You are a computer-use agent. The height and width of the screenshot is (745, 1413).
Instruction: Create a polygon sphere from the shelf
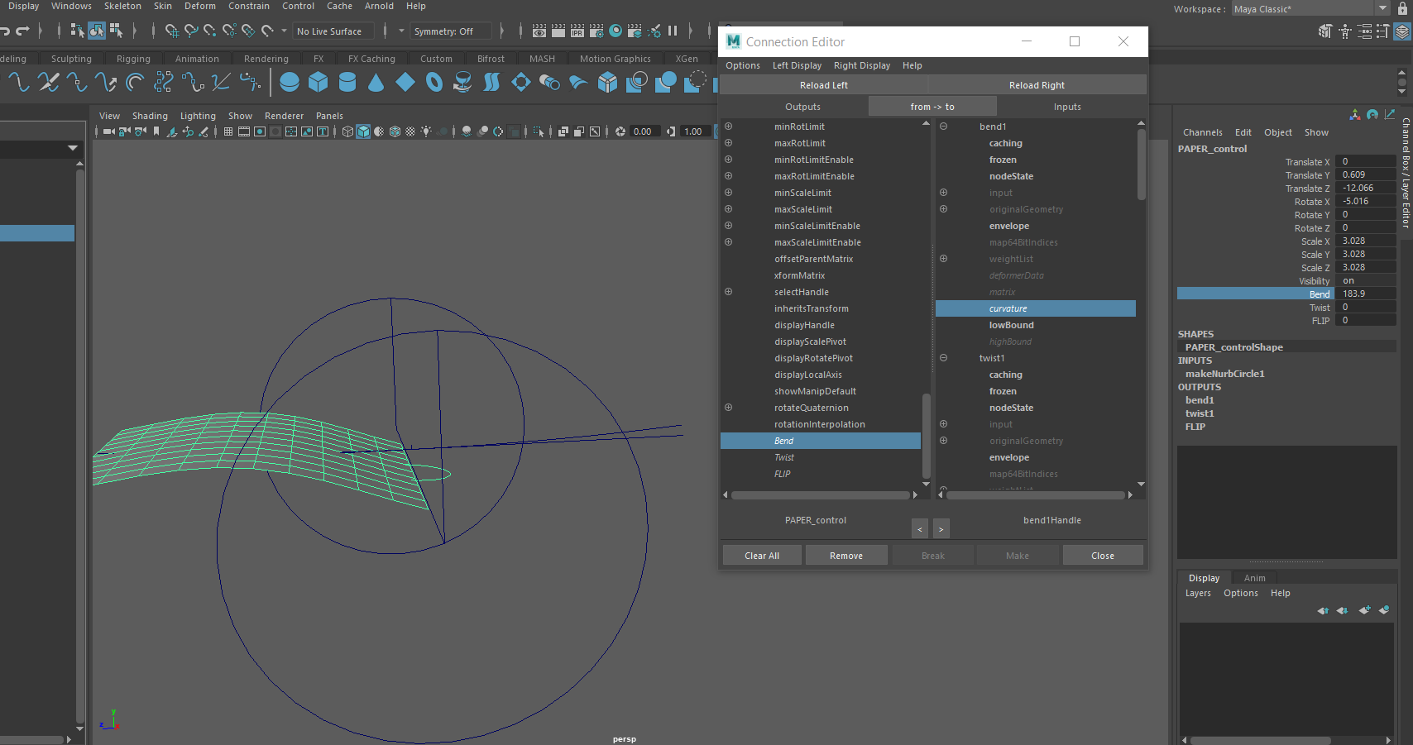[289, 82]
